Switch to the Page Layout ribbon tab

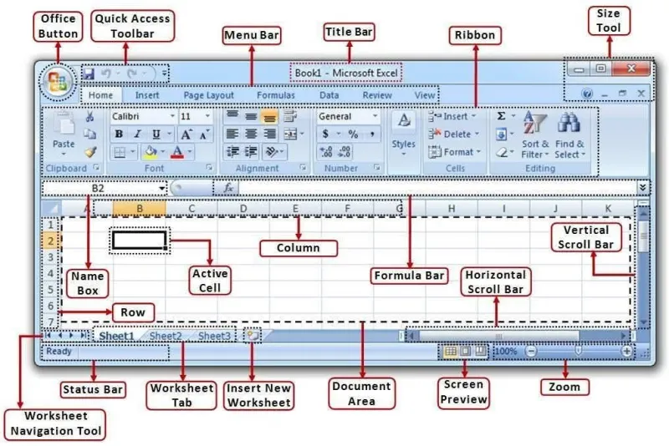(x=208, y=95)
